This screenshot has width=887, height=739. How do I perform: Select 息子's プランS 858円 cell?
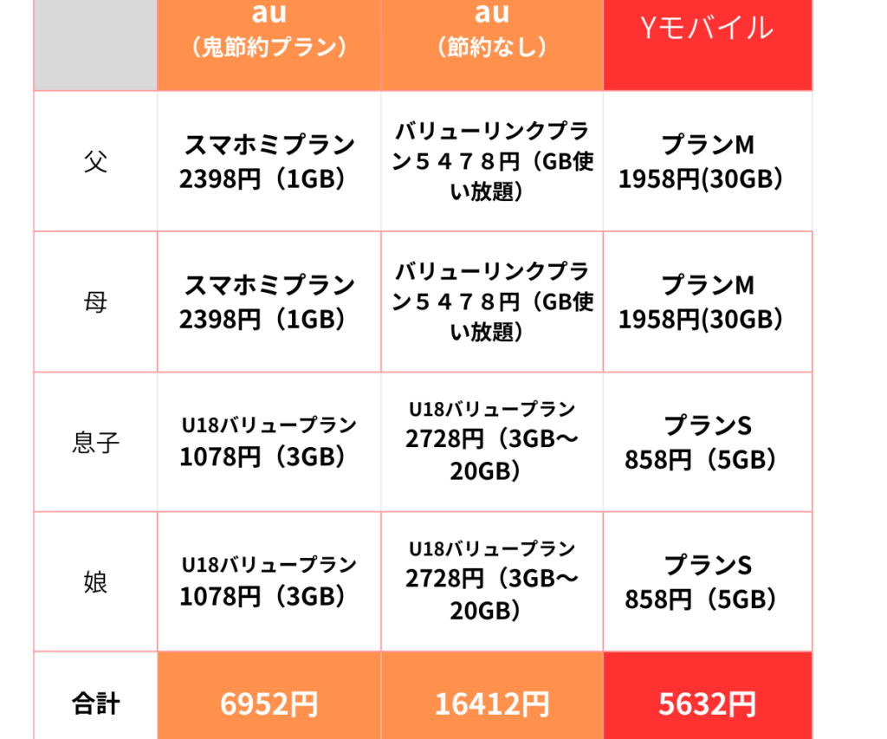pos(708,443)
